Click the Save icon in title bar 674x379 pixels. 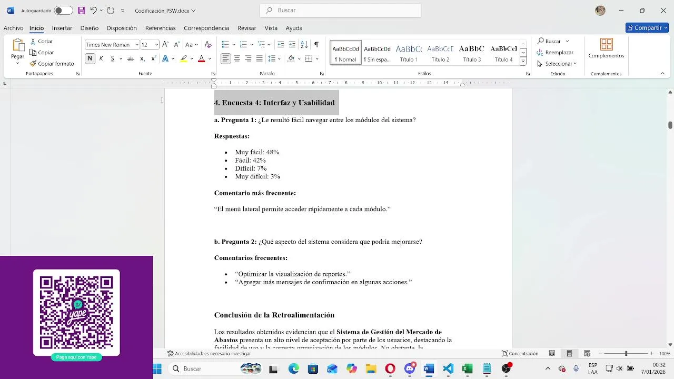(81, 11)
